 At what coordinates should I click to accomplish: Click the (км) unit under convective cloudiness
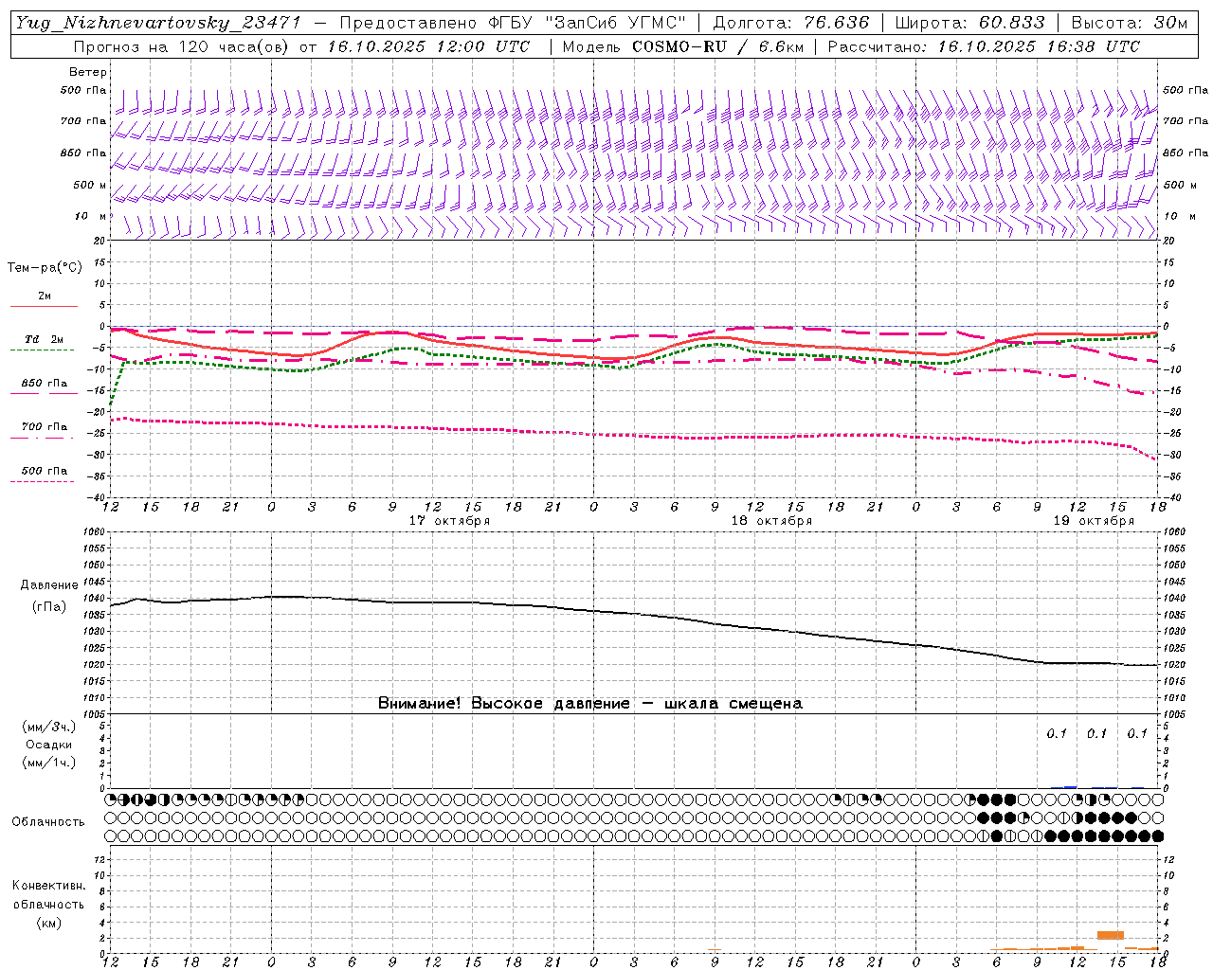49,923
